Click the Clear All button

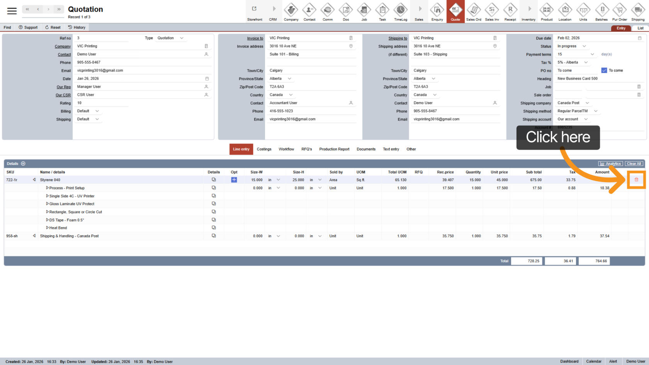(x=634, y=164)
